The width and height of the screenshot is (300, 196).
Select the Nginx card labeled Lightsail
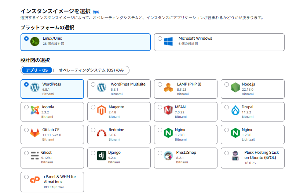point(252,134)
